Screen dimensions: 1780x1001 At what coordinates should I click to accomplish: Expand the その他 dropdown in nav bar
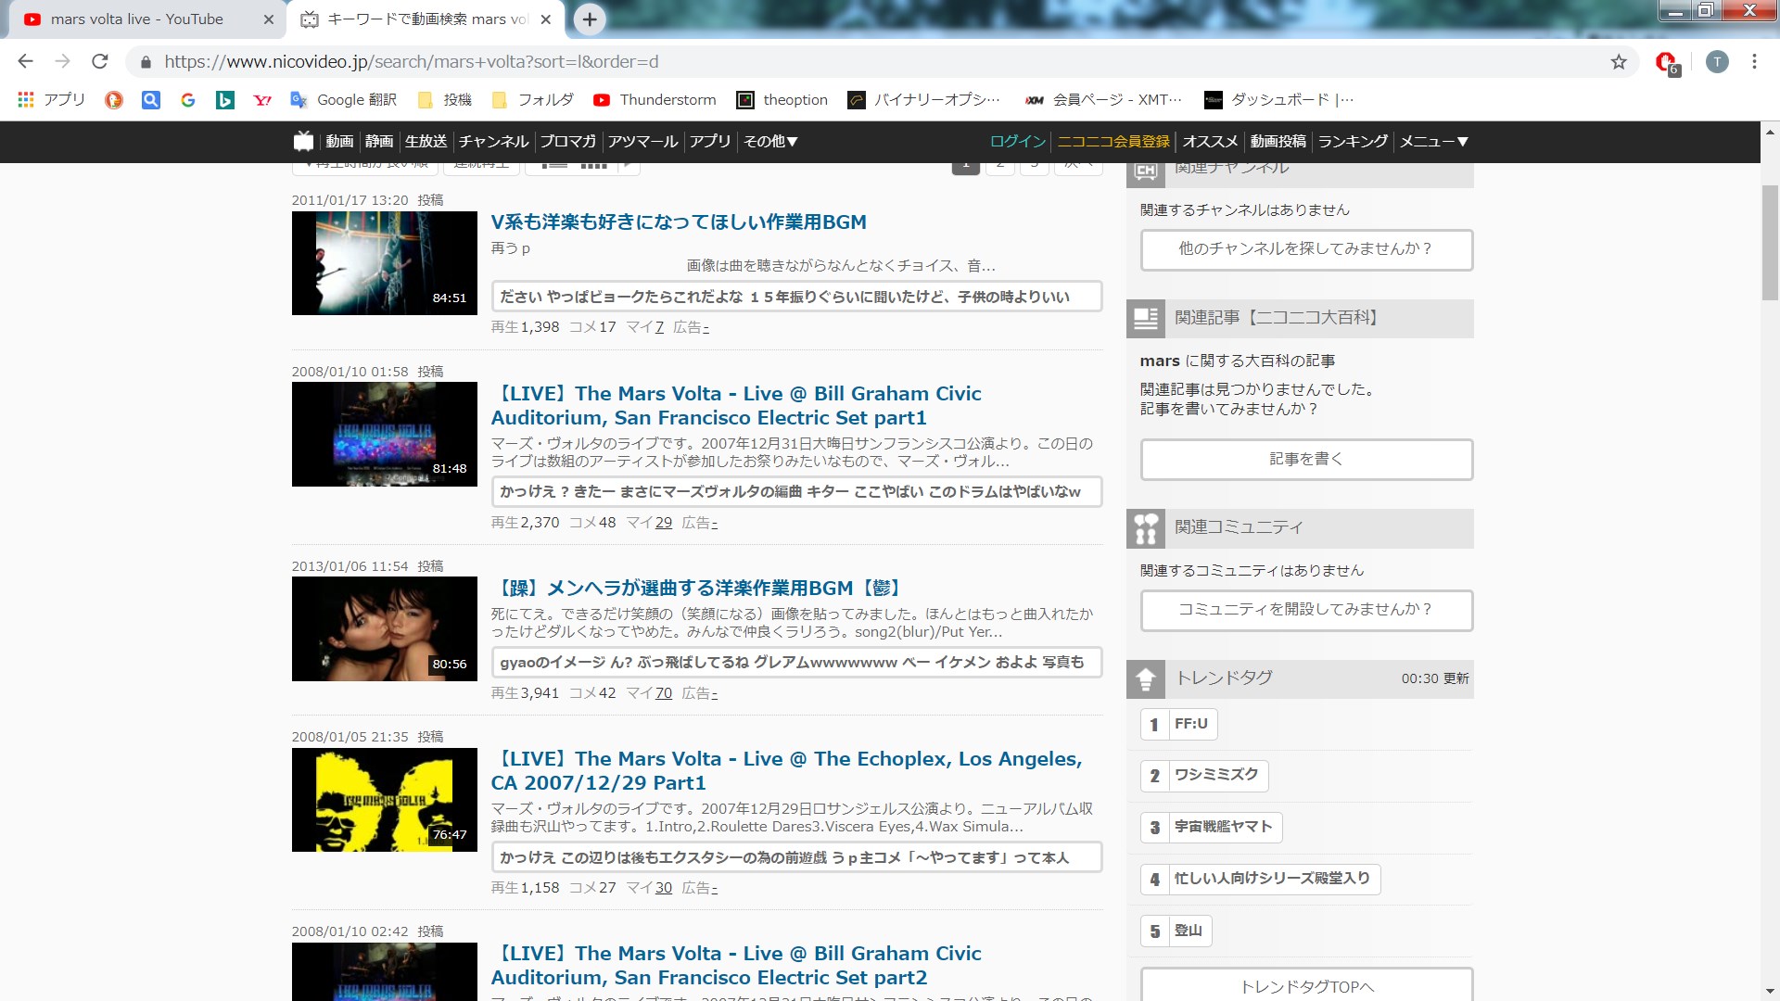coord(771,142)
